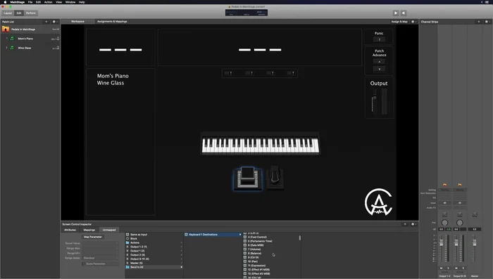493x279 pixels.
Task: Switch to Assignments & Mappings tab
Action: (x=112, y=22)
